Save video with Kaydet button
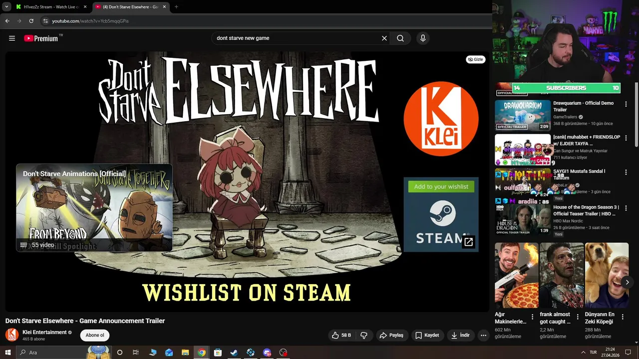The image size is (639, 359). [x=427, y=335]
